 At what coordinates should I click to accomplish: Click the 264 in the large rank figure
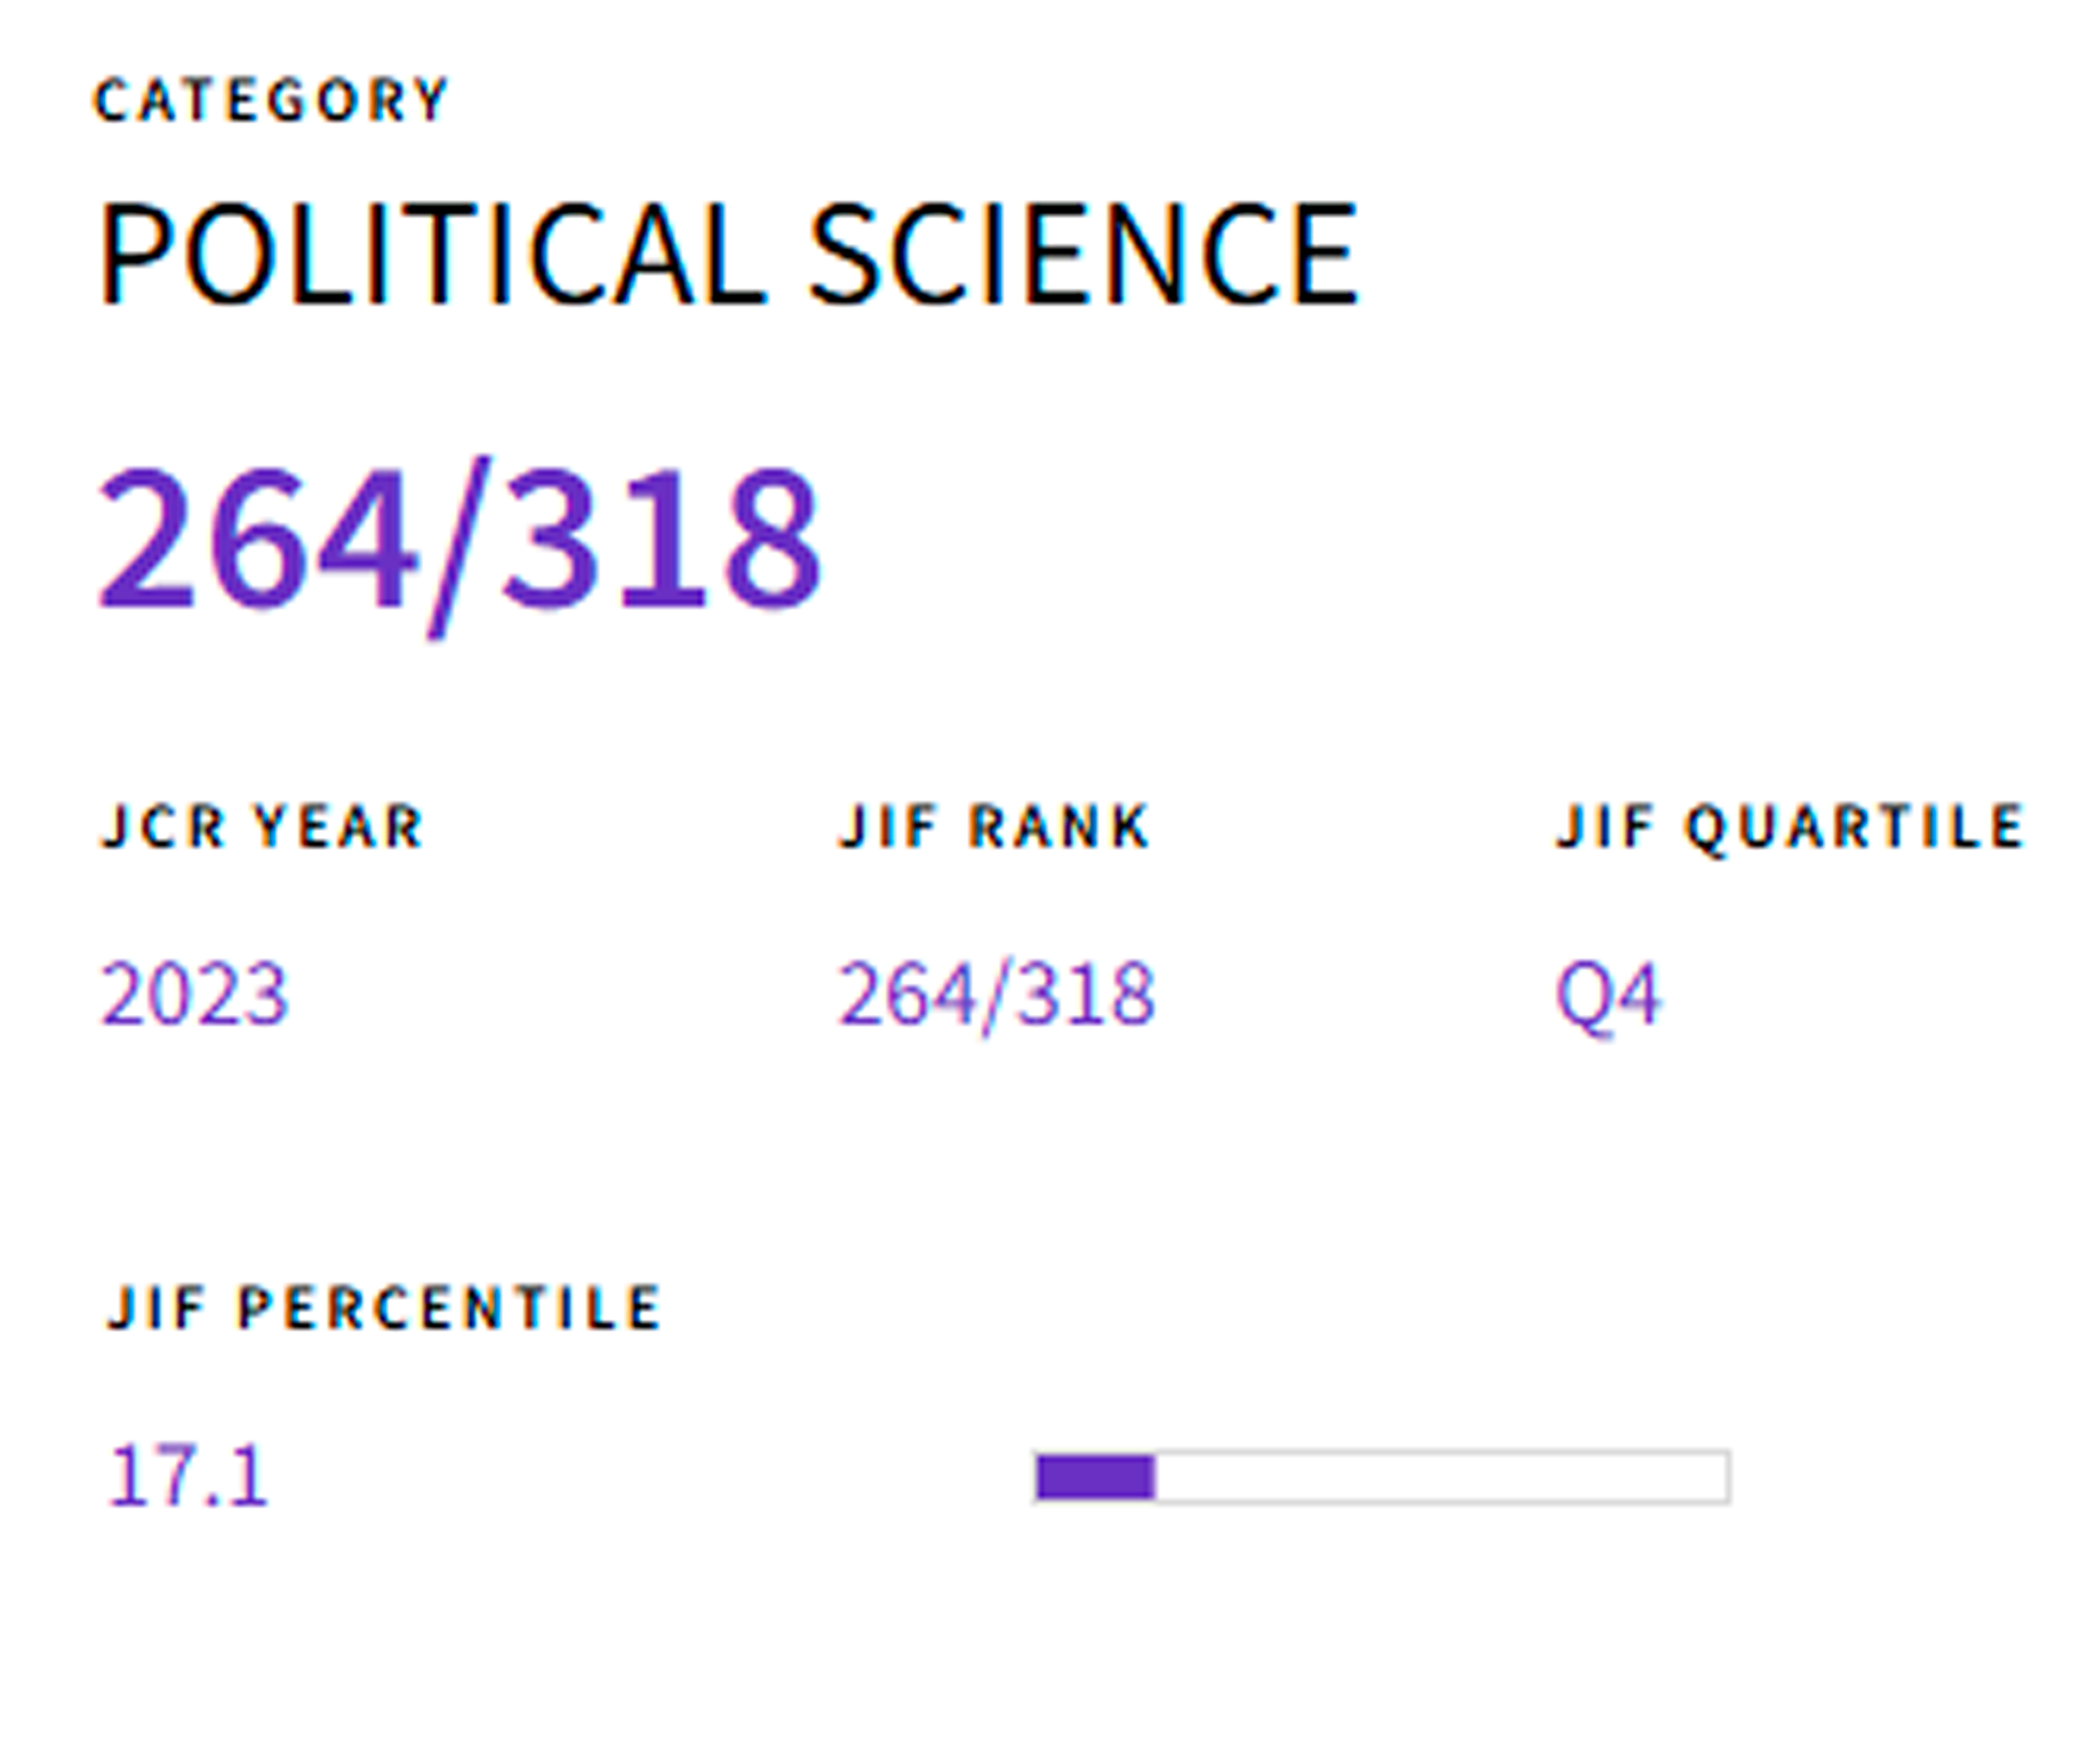click(255, 540)
